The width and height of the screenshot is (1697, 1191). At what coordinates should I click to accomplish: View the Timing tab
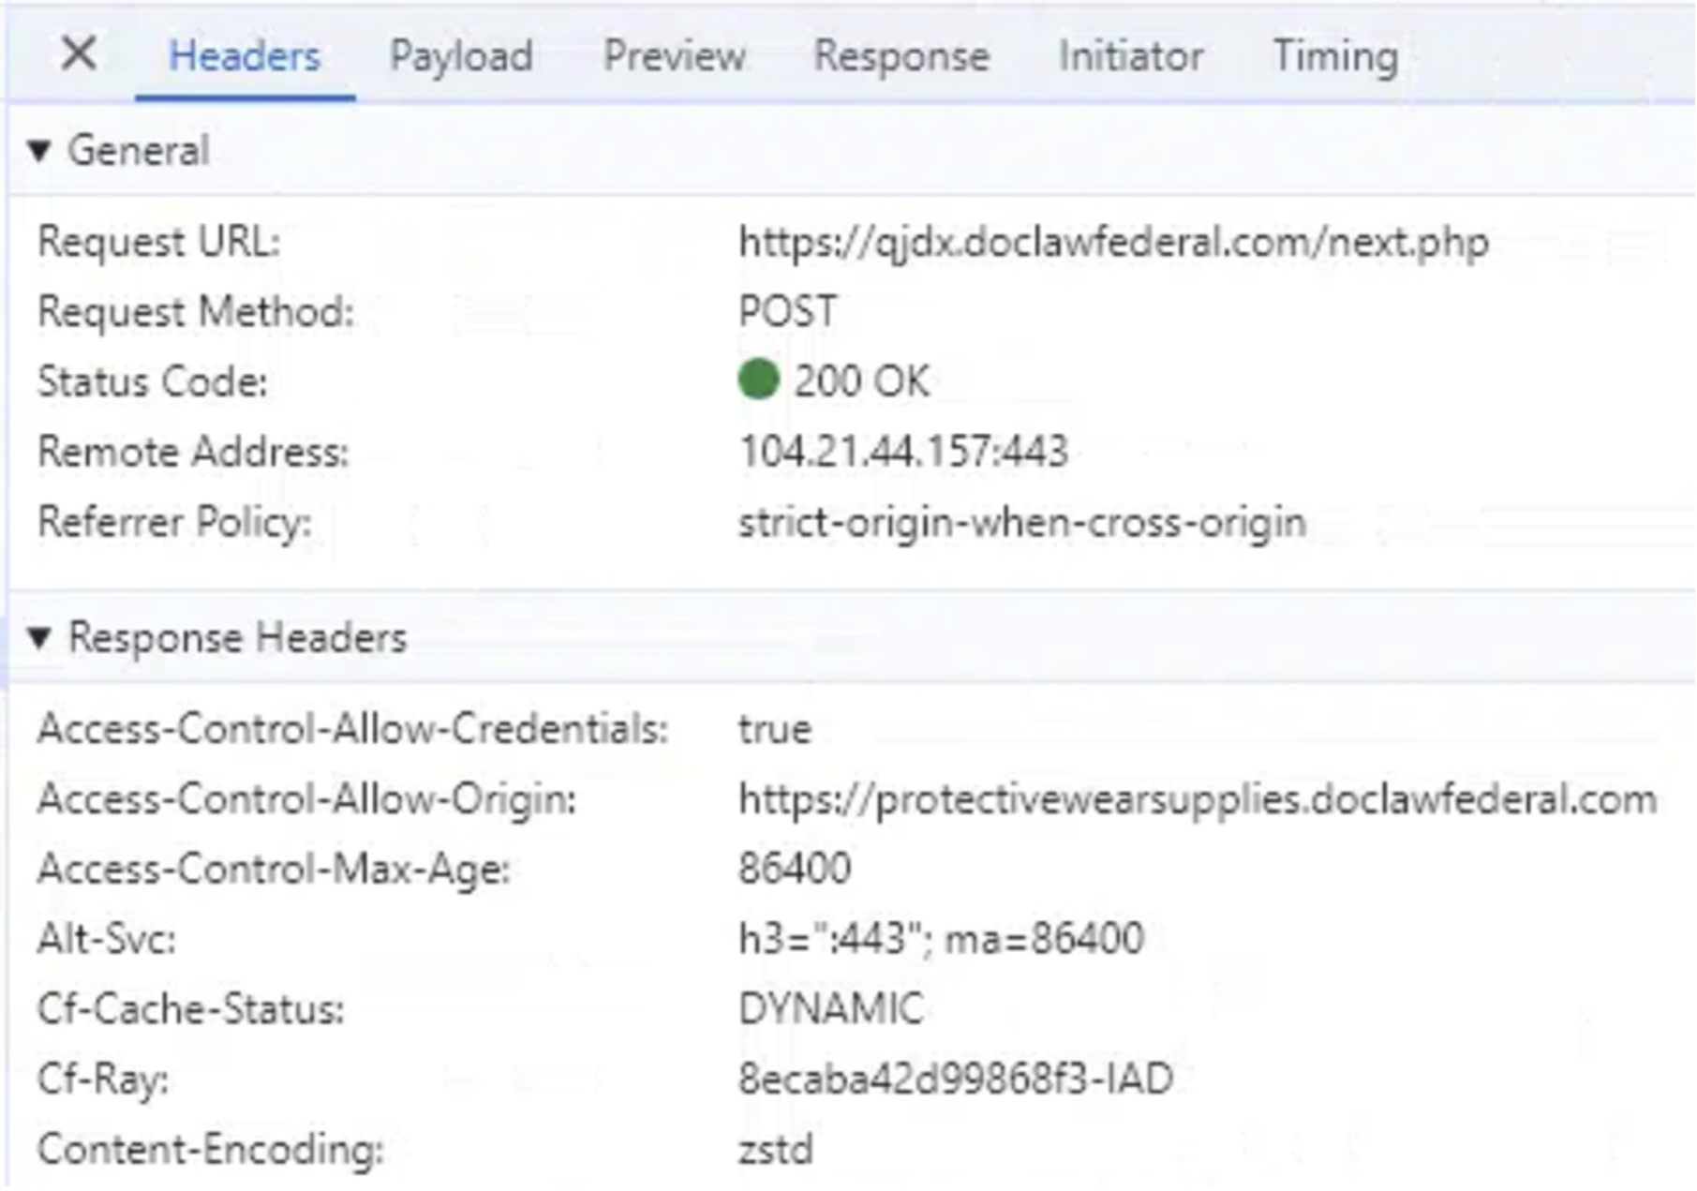pos(1335,56)
